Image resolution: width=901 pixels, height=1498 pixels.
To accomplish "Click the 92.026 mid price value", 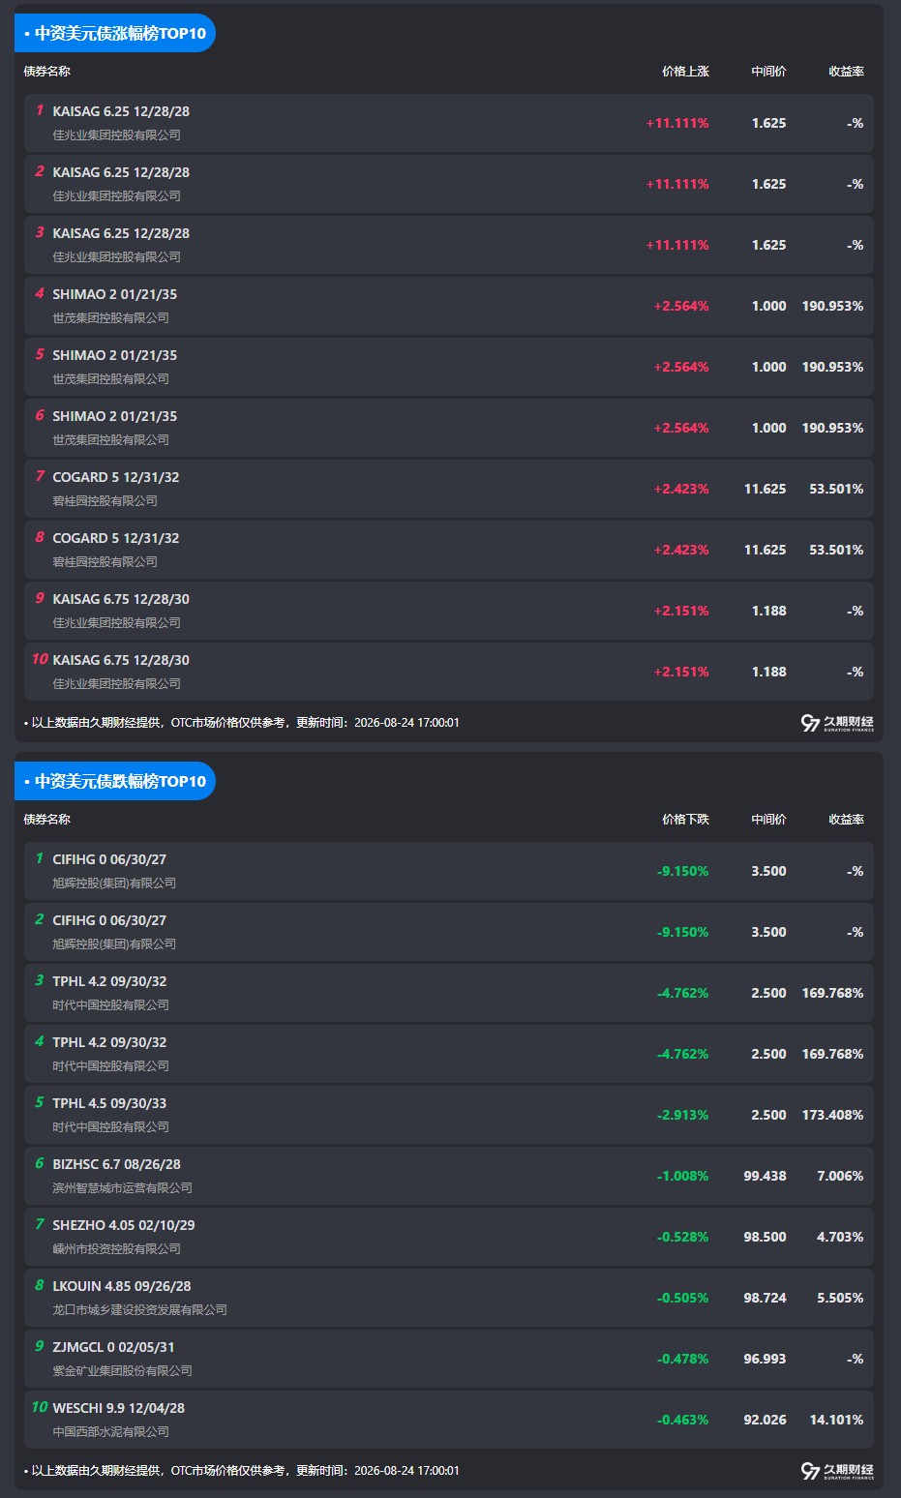I will [x=765, y=1420].
